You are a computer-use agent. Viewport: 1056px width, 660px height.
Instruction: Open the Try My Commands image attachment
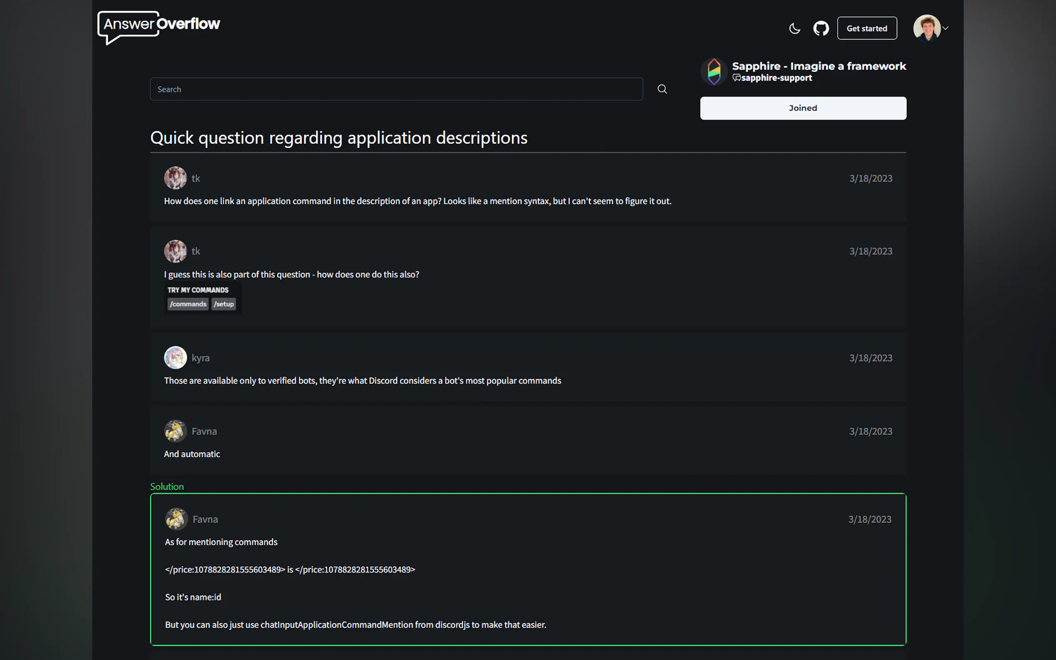click(x=202, y=298)
